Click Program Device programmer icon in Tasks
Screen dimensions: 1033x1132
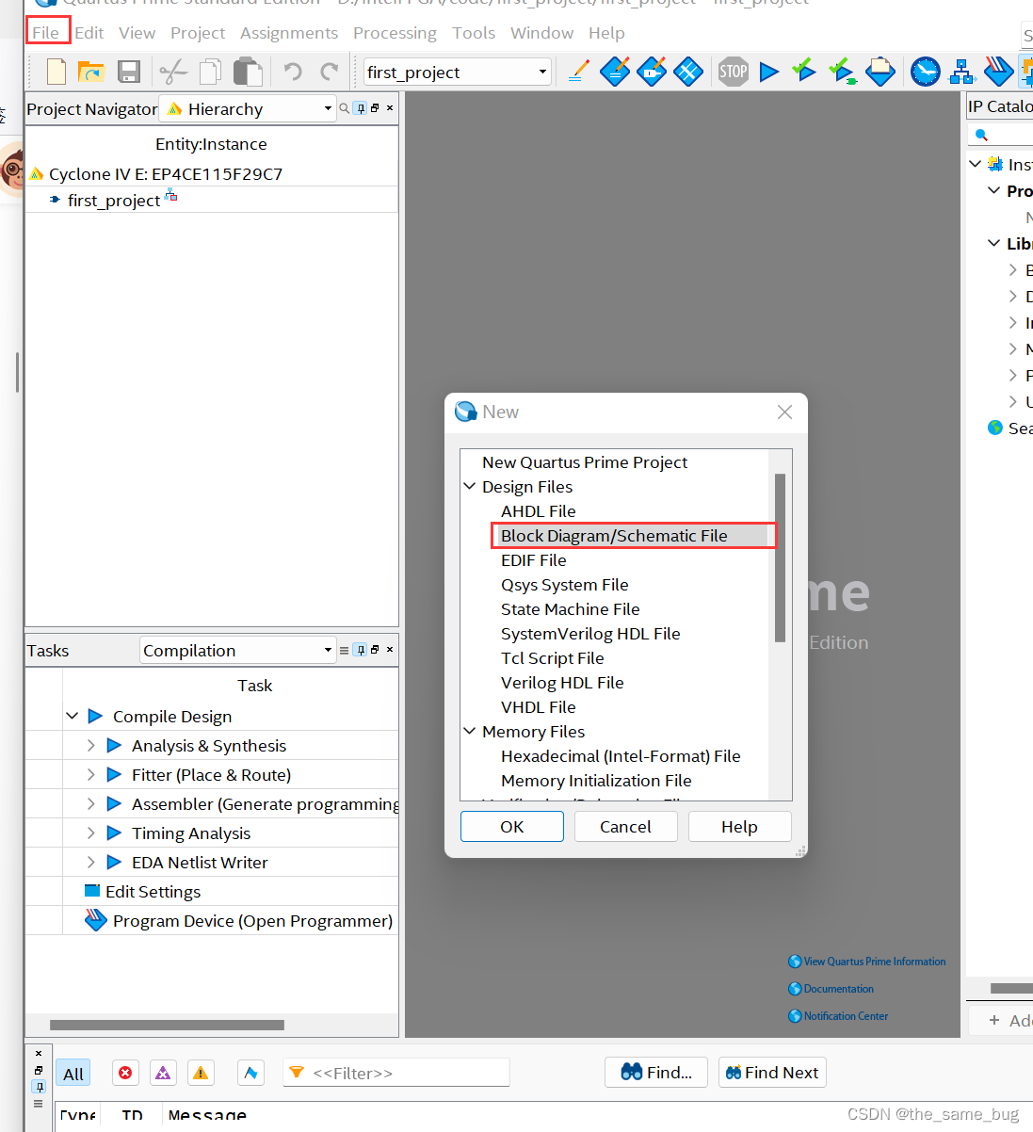coord(96,920)
